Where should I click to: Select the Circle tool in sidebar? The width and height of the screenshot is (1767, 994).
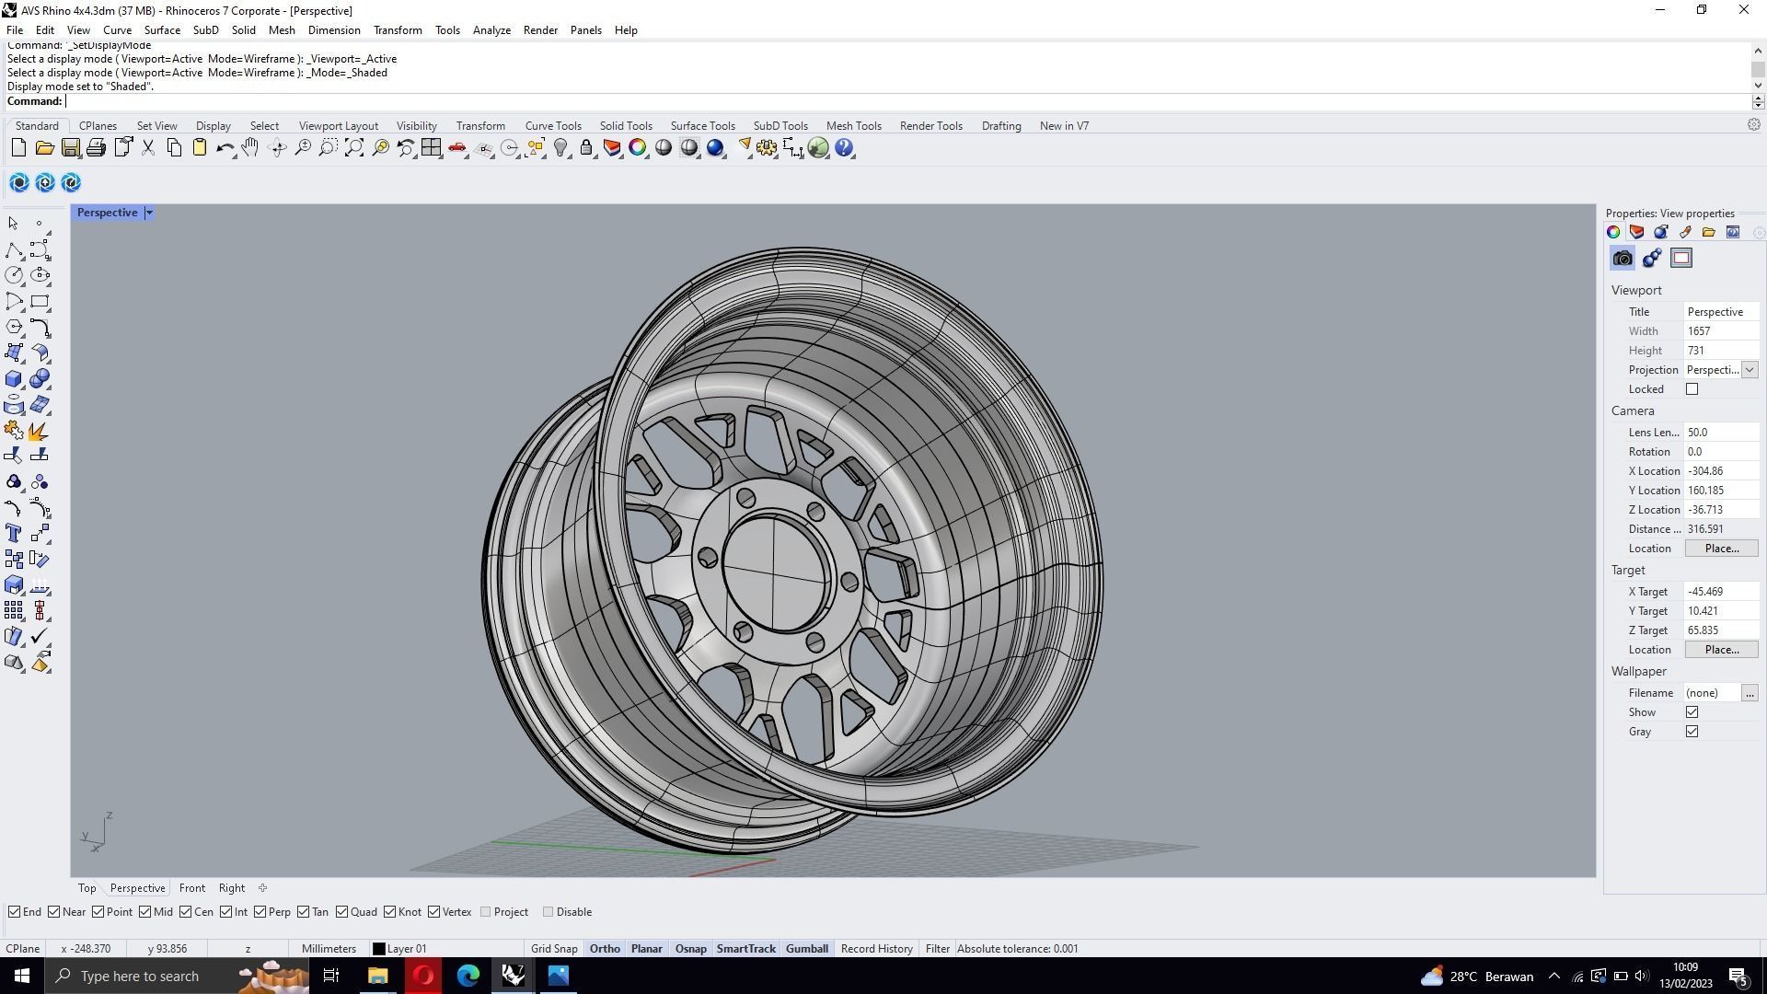(x=14, y=275)
